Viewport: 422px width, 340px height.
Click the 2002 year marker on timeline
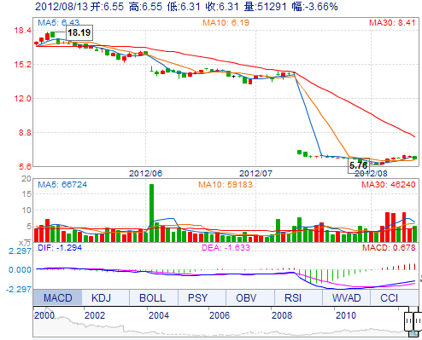pos(95,315)
